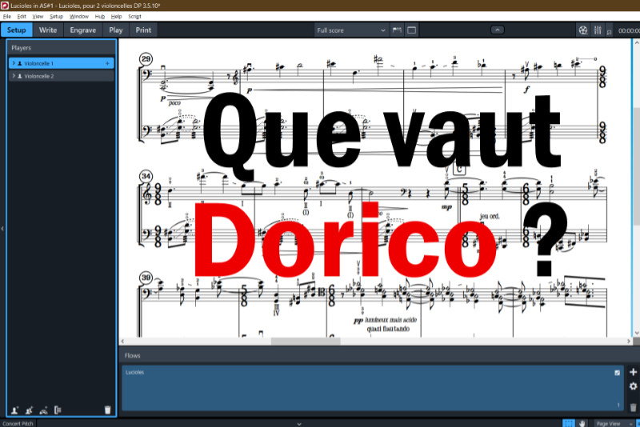Click the transport time display
The height and width of the screenshot is (427, 640).
tap(629, 30)
